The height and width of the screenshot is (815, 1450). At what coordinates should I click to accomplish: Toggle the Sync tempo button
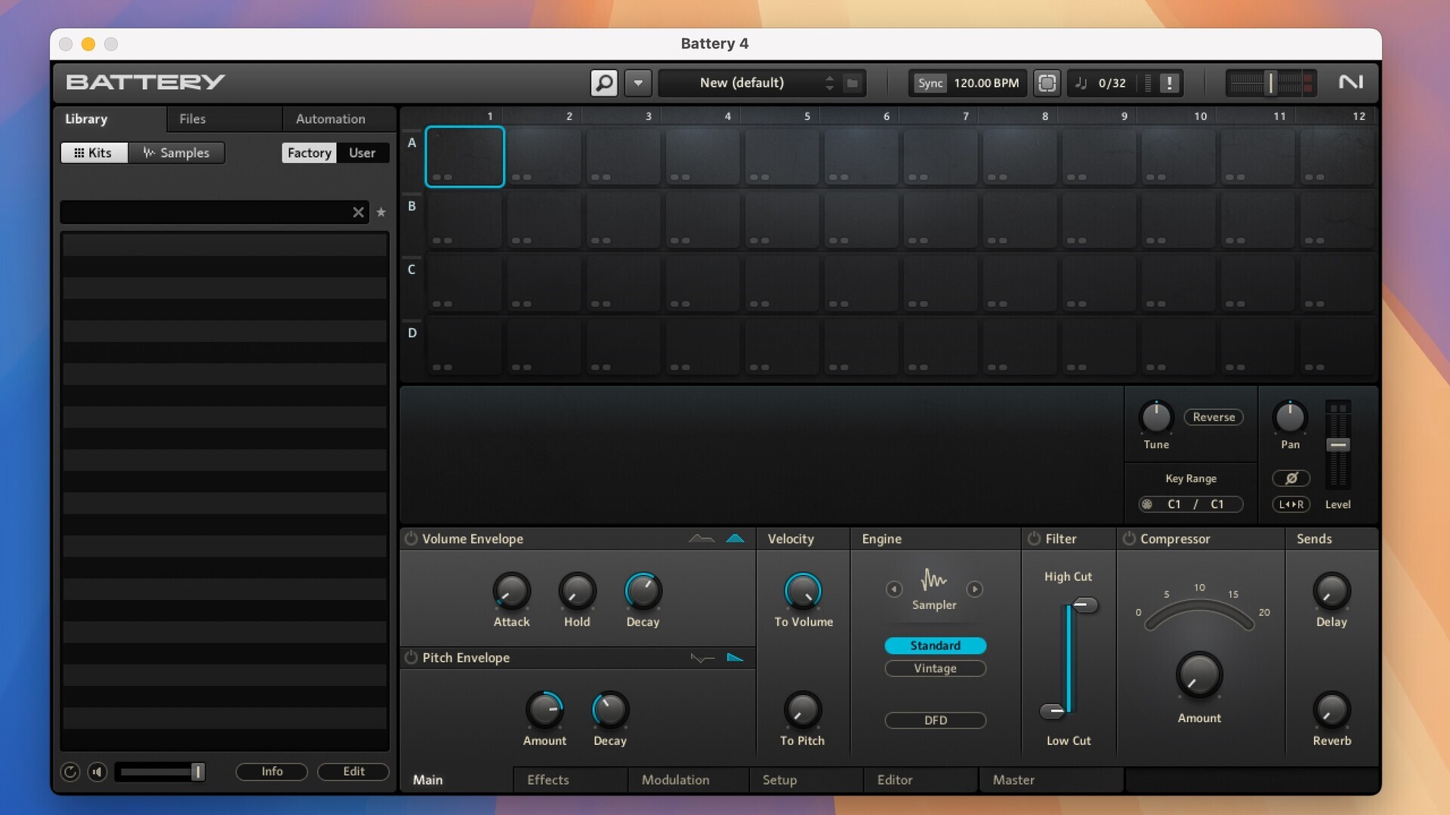[x=930, y=83]
